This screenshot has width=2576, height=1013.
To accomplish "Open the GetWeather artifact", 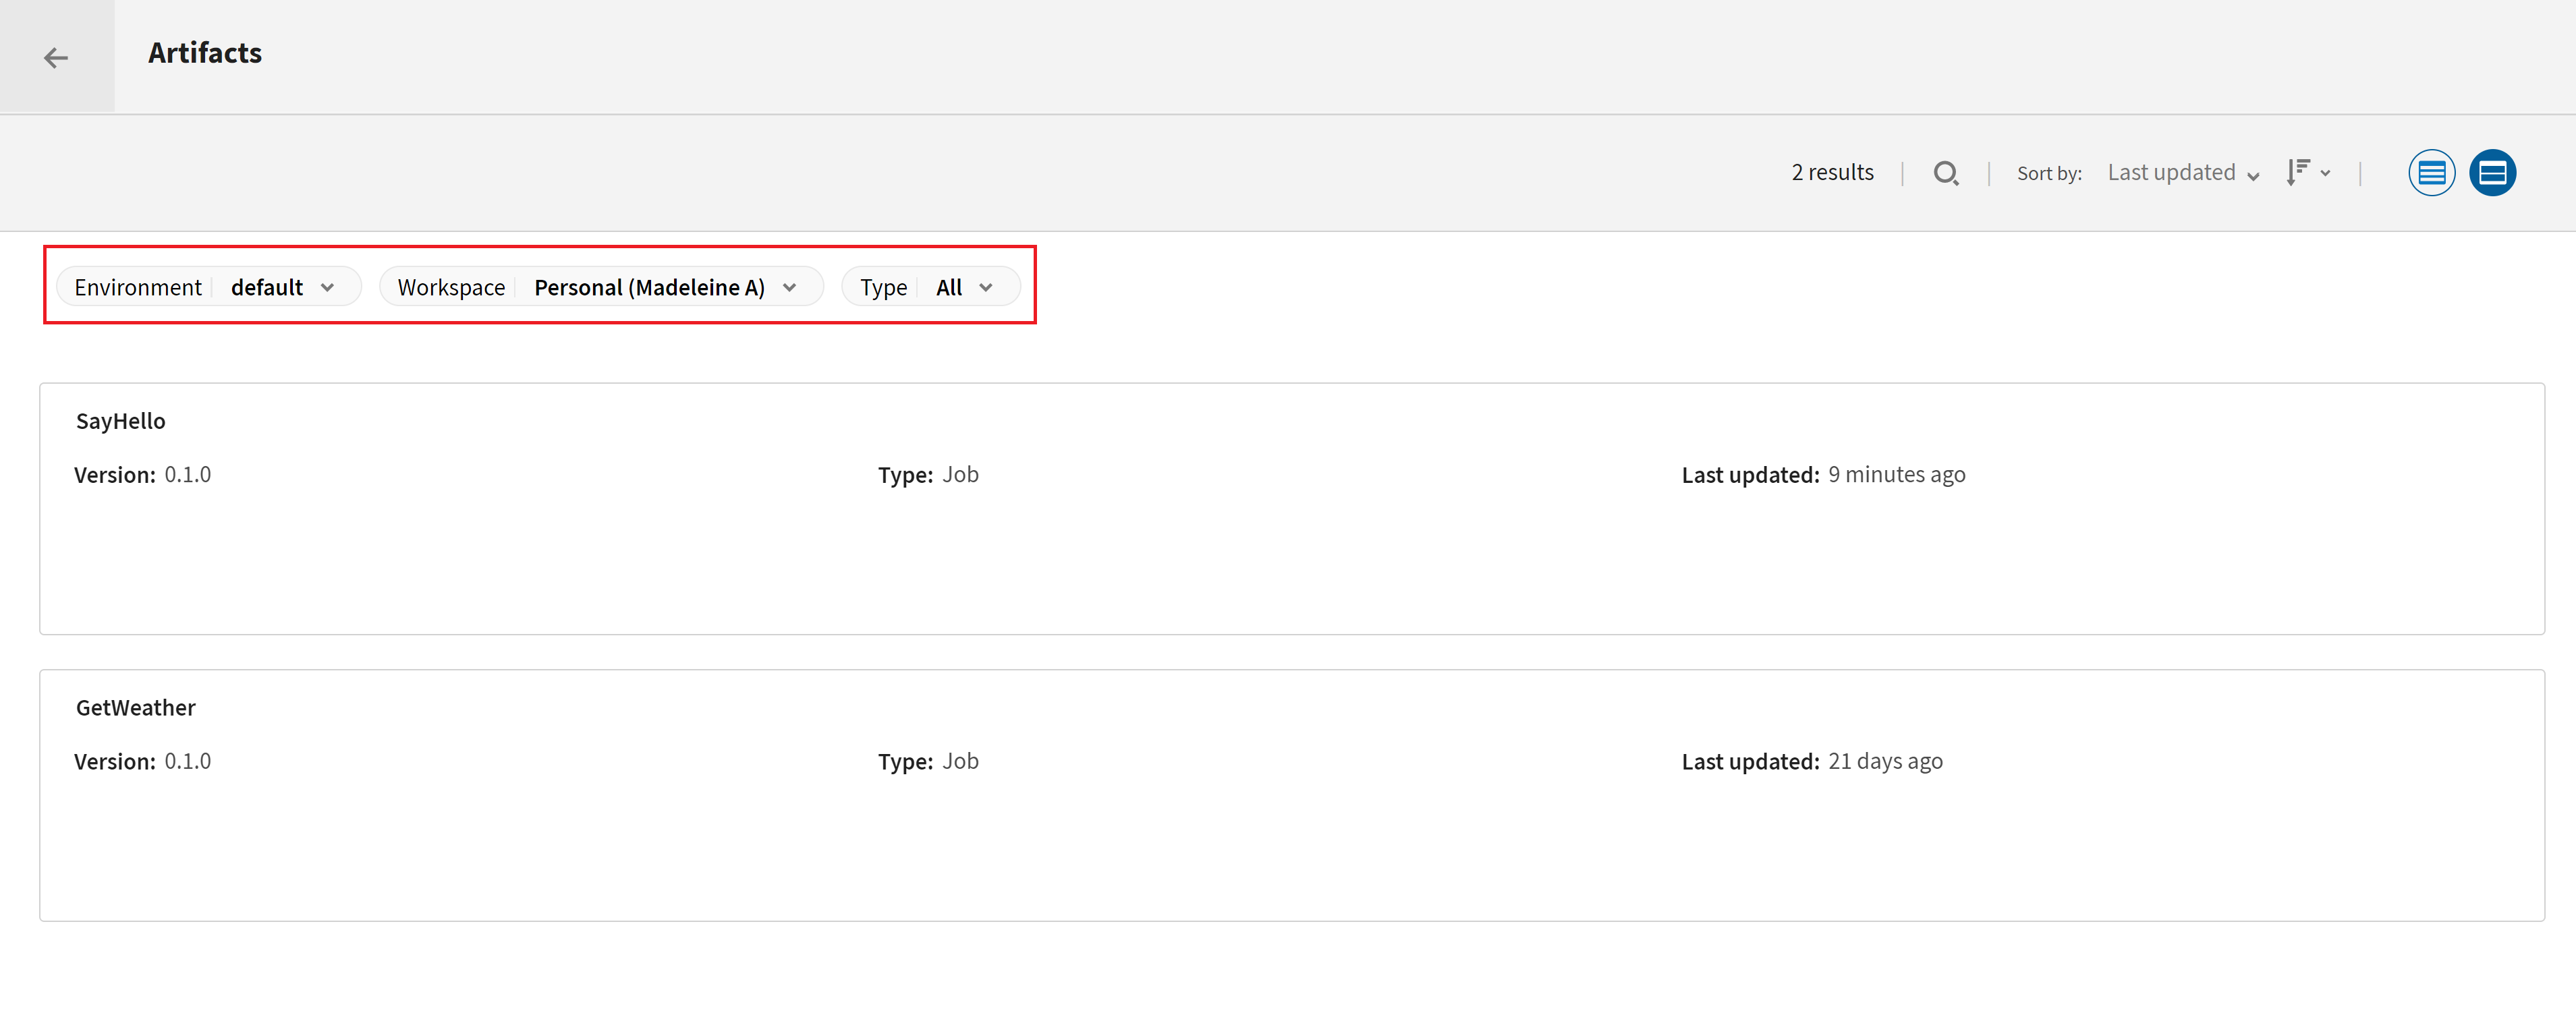I will 136,708.
